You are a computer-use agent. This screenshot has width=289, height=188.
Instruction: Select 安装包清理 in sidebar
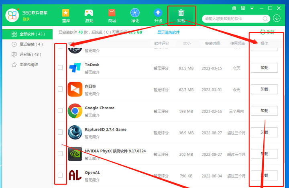point(27,65)
